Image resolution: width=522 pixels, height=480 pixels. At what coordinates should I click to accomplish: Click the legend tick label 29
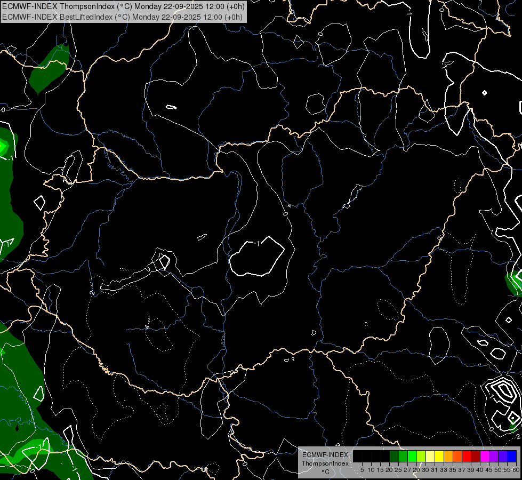416,470
